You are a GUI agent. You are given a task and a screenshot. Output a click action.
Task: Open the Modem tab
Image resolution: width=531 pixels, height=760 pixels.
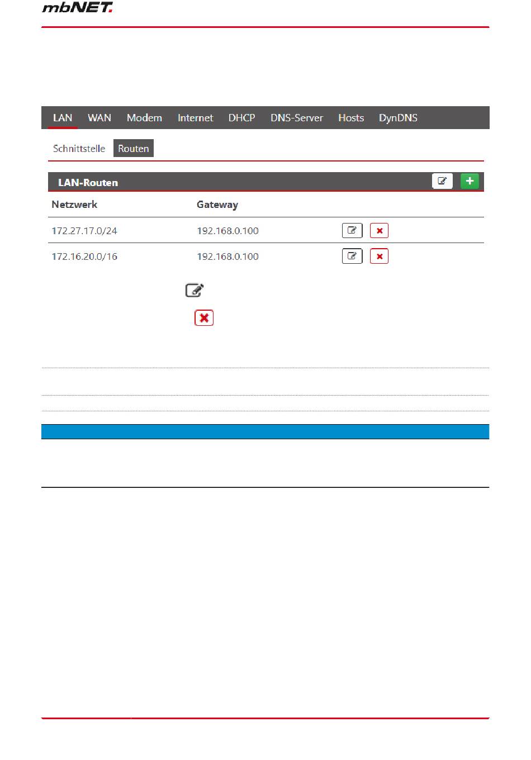(x=144, y=118)
